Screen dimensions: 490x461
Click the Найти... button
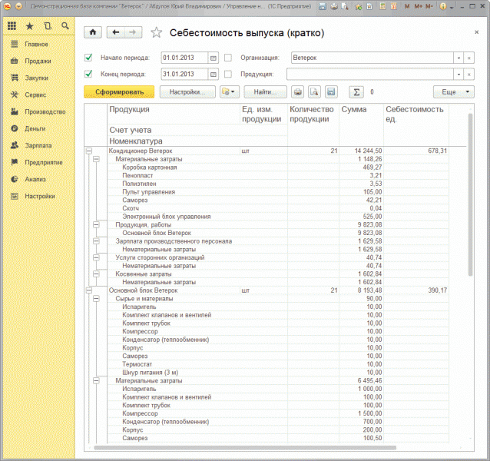(x=265, y=92)
